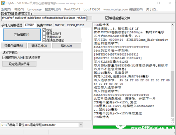Click the 开始编程(P) button
Image resolution: width=176 pixels, height=135 pixels.
tap(22, 35)
